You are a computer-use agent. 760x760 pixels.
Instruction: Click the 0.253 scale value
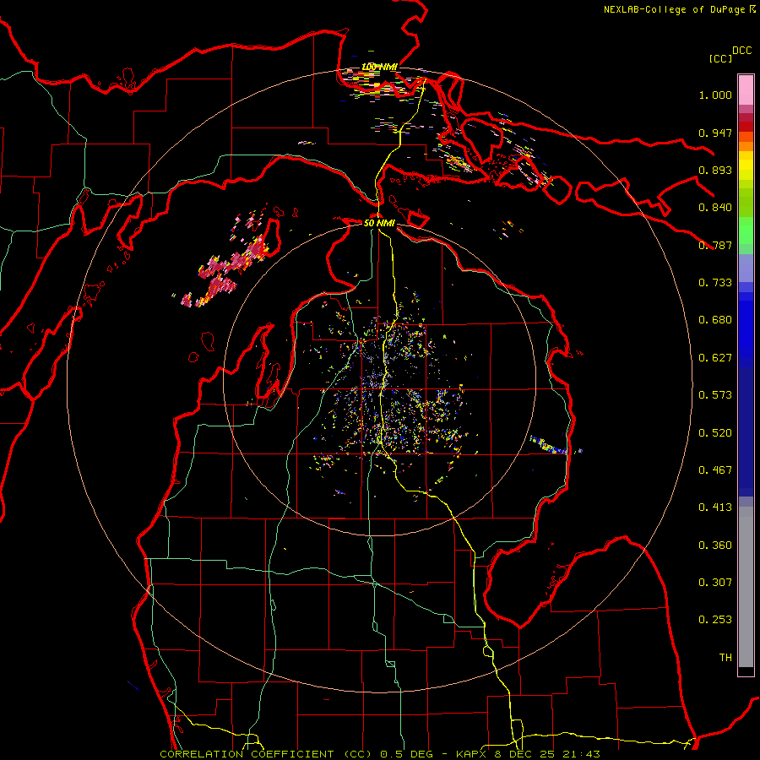(715, 620)
